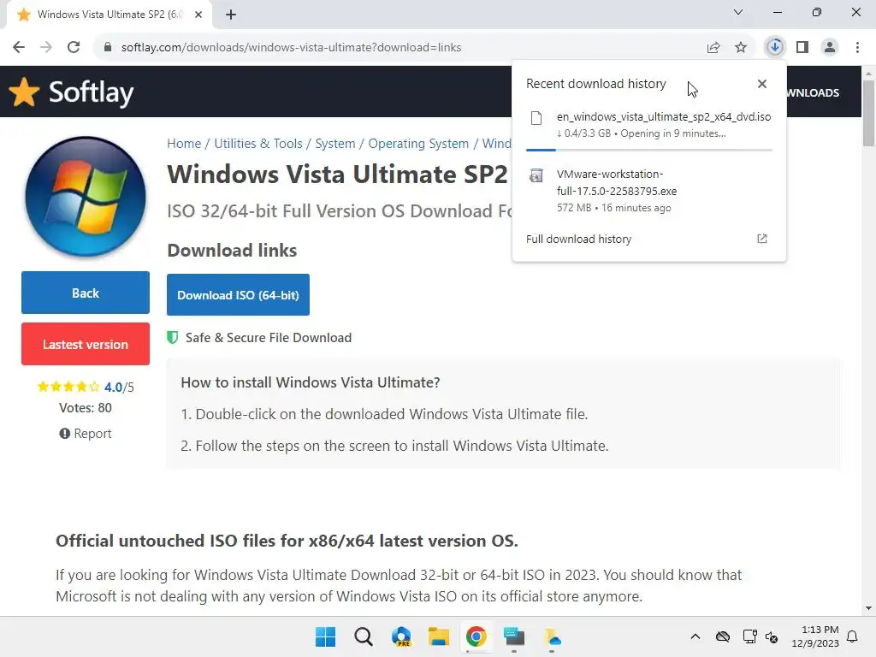This screenshot has height=657, width=876.
Task: Click the ISO download progress bar
Action: click(649, 150)
